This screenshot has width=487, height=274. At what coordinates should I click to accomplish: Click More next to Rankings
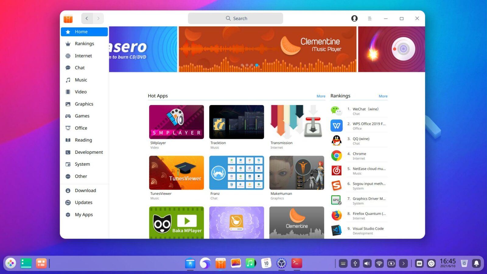[x=383, y=96]
